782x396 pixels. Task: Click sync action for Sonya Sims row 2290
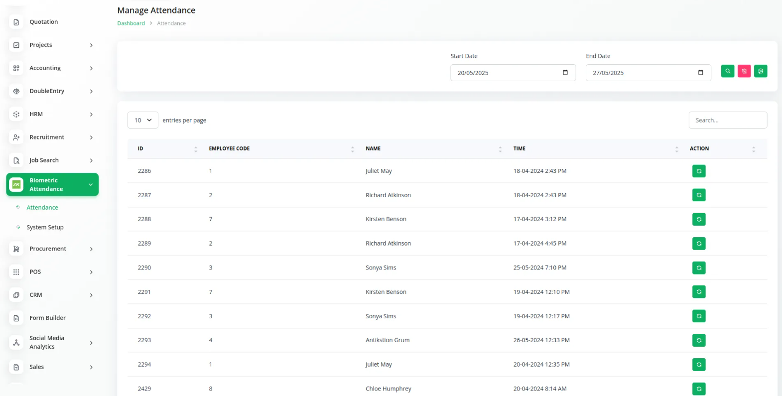tap(699, 268)
